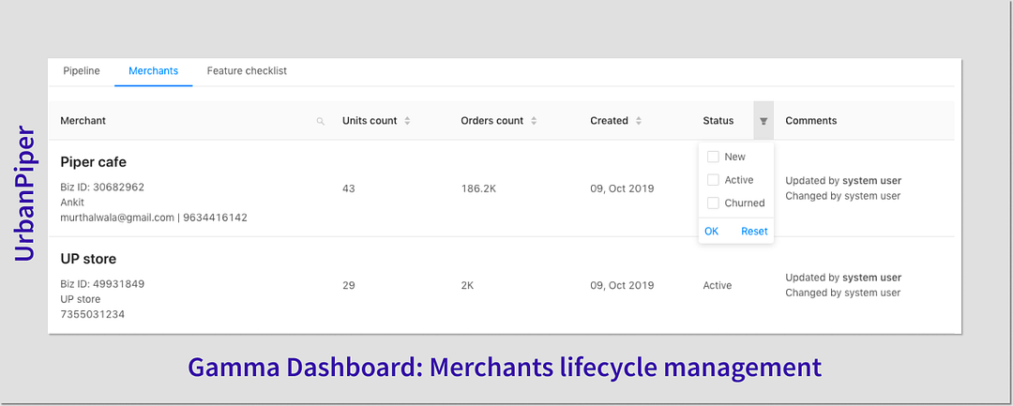Click orders count 2K

click(467, 285)
